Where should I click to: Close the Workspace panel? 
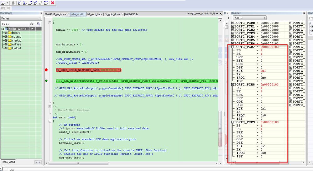41,13
